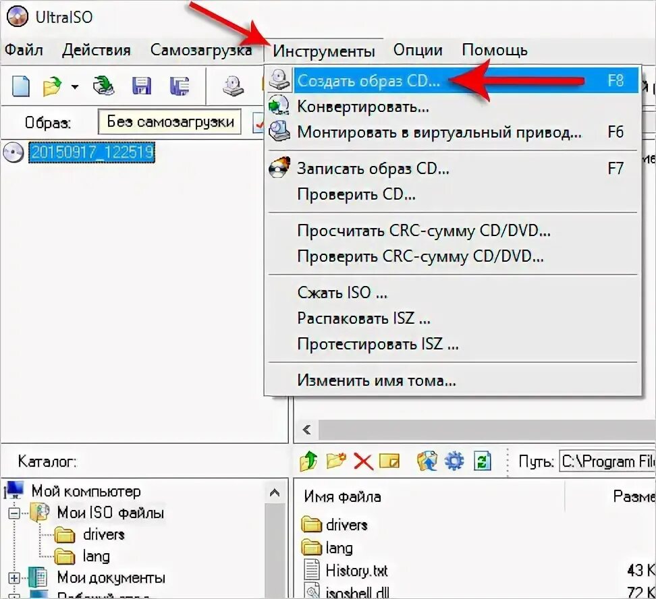Image resolution: width=656 pixels, height=599 pixels.
Task: Select the lang folder in file list
Action: pos(339,548)
